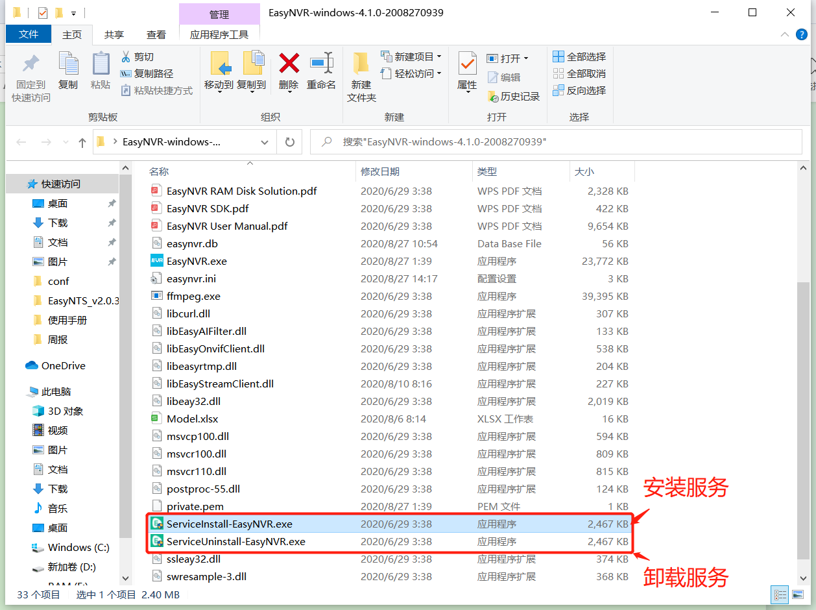Click History (历史记录) button
The width and height of the screenshot is (816, 610).
[513, 96]
